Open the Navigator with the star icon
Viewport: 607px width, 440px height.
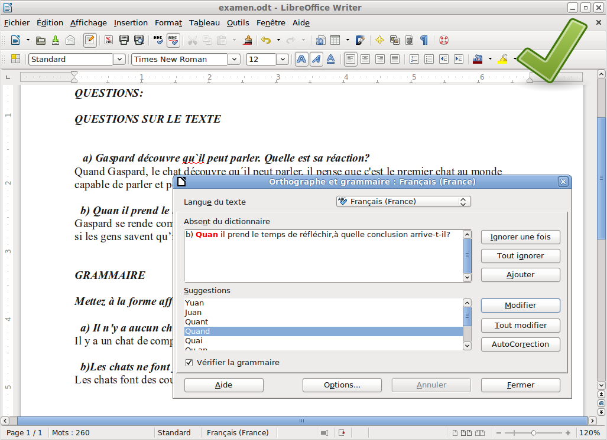tap(379, 40)
